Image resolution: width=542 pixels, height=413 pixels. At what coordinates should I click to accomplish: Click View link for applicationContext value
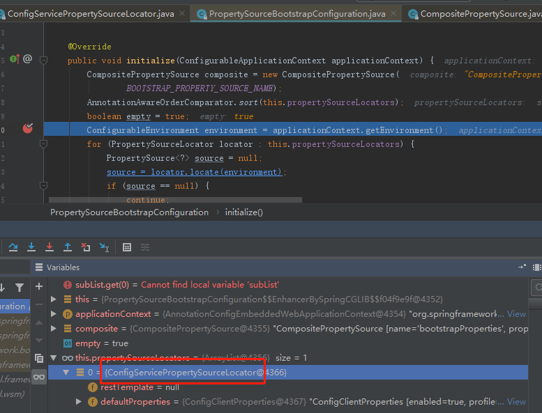(x=516, y=314)
